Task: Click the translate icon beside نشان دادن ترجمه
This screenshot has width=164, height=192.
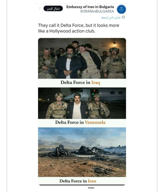Action: (123, 17)
